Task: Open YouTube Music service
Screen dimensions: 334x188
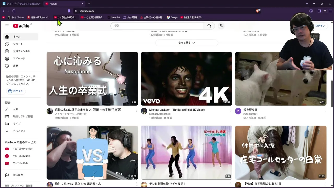Action: click(21, 156)
